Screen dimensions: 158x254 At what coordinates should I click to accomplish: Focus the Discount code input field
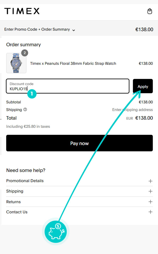click(x=68, y=86)
